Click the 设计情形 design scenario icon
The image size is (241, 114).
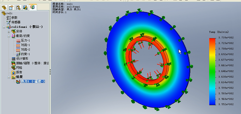click(13, 59)
